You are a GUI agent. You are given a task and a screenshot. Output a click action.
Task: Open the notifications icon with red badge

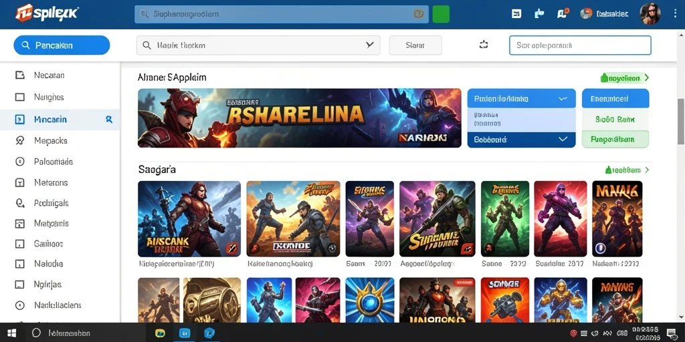(563, 13)
